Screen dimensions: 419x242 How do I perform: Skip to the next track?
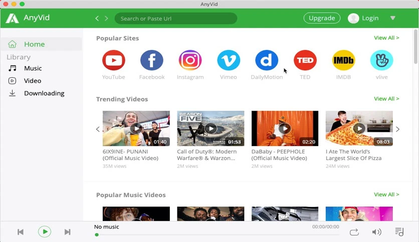point(68,232)
